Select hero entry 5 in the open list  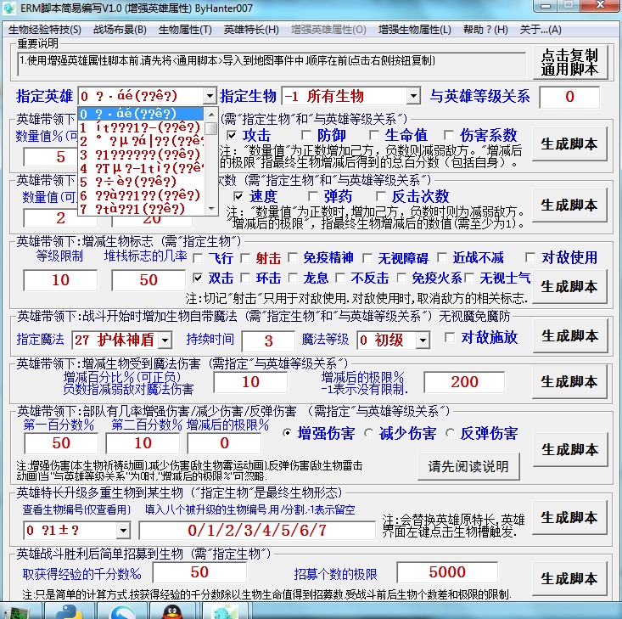[141, 182]
